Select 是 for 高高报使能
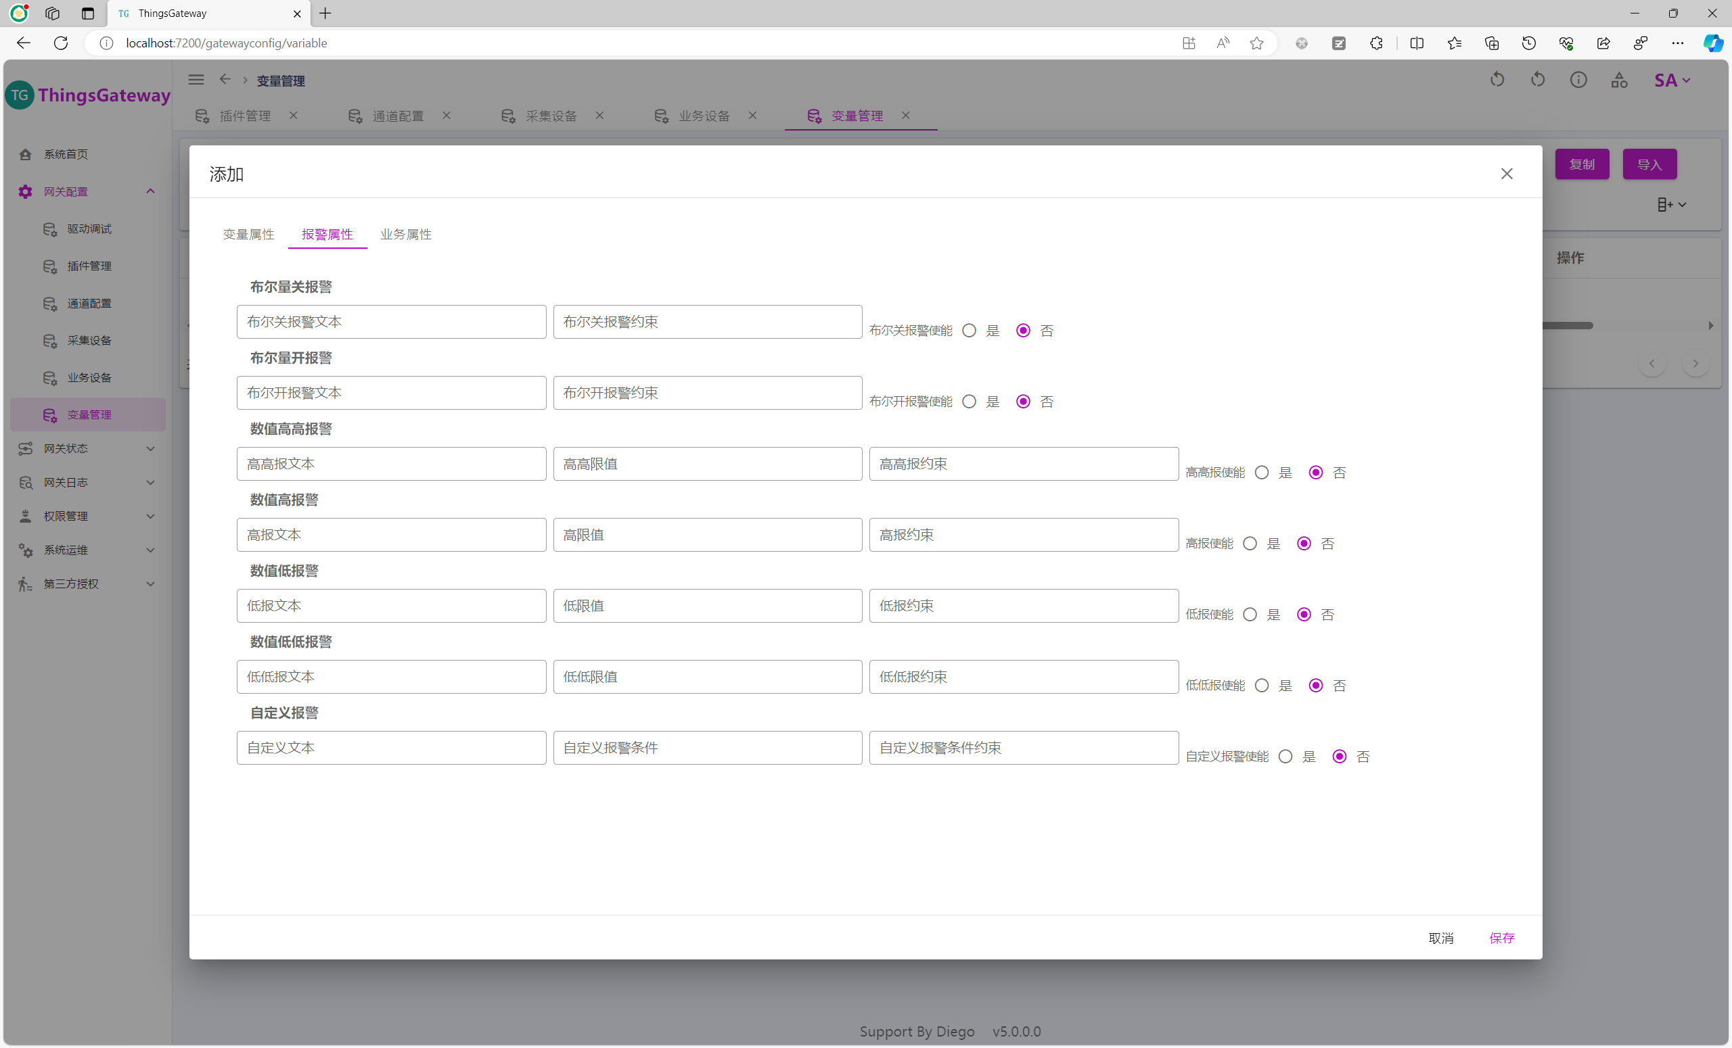This screenshot has width=1732, height=1048. [1262, 473]
